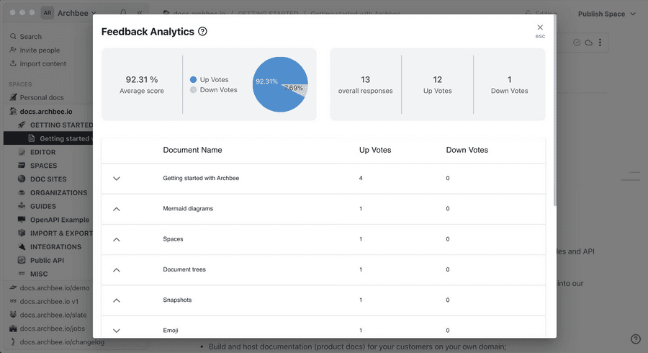Click the Search icon in sidebar
This screenshot has height=353, width=648.
(x=14, y=37)
